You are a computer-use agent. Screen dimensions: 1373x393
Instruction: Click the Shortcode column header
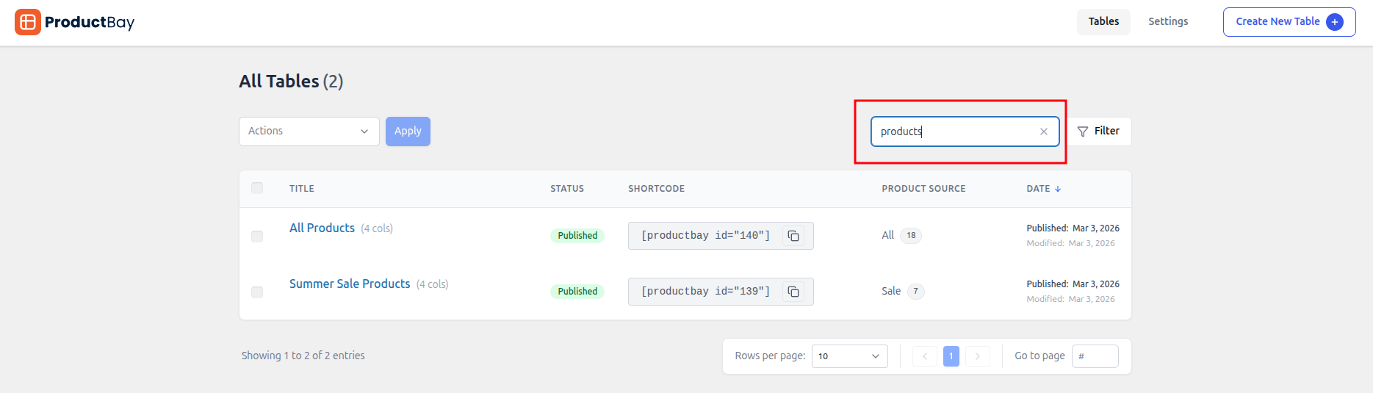[x=657, y=189]
